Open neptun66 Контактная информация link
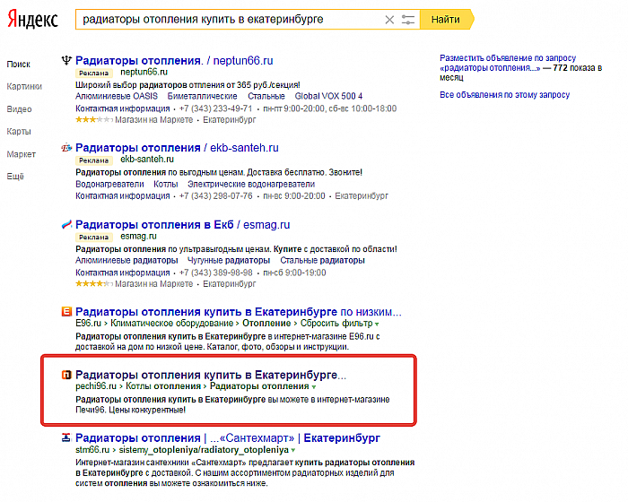This screenshot has width=628, height=502. point(123,108)
